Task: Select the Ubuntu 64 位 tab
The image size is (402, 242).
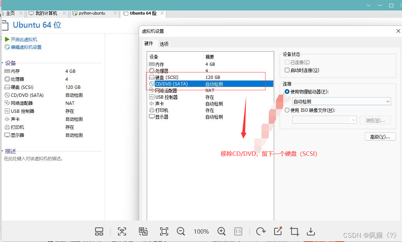Action: (x=143, y=13)
